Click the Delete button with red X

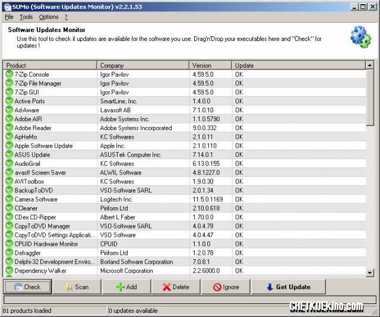pyautogui.click(x=176, y=287)
